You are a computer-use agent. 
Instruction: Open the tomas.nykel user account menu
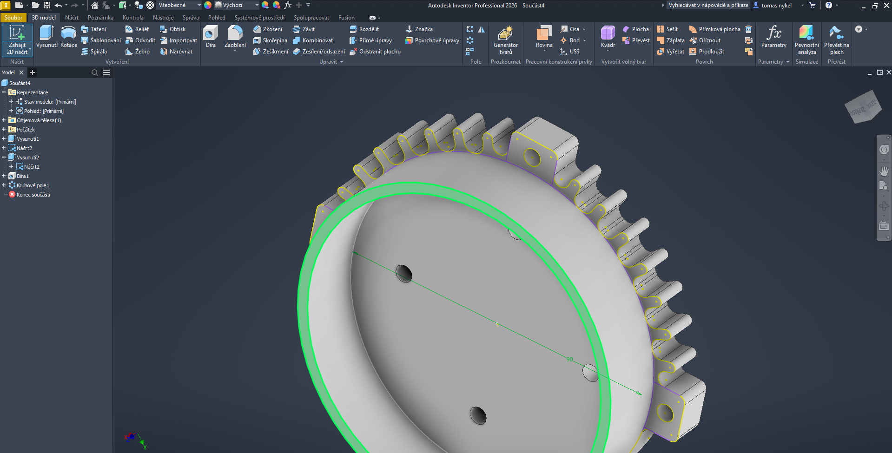pyautogui.click(x=776, y=5)
